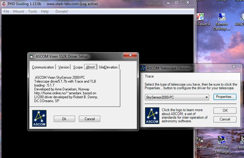Minimize the PHD Guiding window
The height and width of the screenshot is (158, 244).
(168, 3)
